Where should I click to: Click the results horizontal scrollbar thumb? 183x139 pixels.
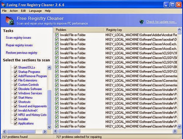(69, 131)
